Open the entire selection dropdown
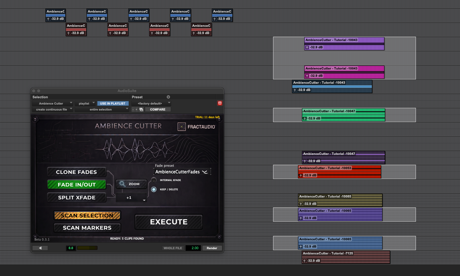 [x=102, y=110]
